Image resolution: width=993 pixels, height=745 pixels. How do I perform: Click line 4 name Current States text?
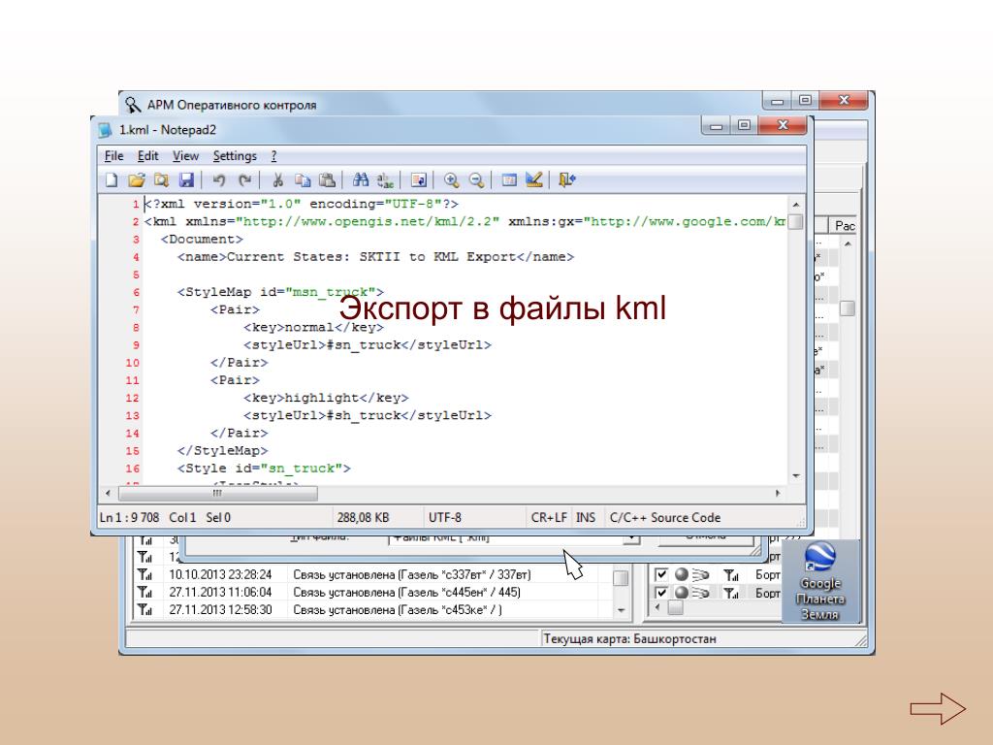[x=375, y=257]
